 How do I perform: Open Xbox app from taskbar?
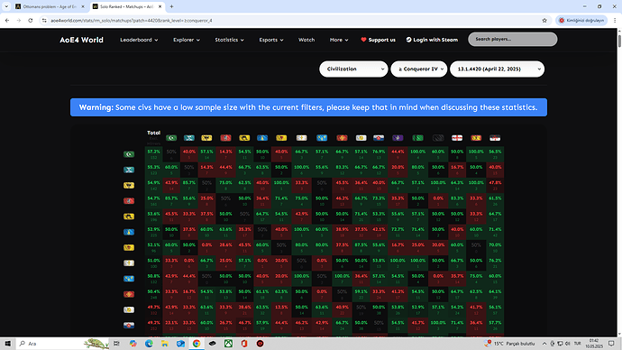coord(228,344)
